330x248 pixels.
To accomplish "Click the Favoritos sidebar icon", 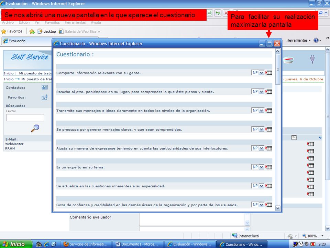I will coord(44,97).
